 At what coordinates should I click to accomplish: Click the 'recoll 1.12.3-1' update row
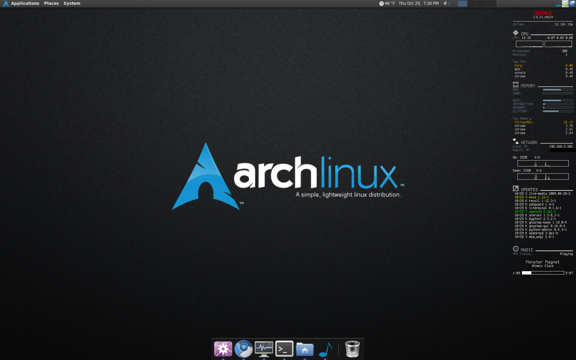pos(535,201)
